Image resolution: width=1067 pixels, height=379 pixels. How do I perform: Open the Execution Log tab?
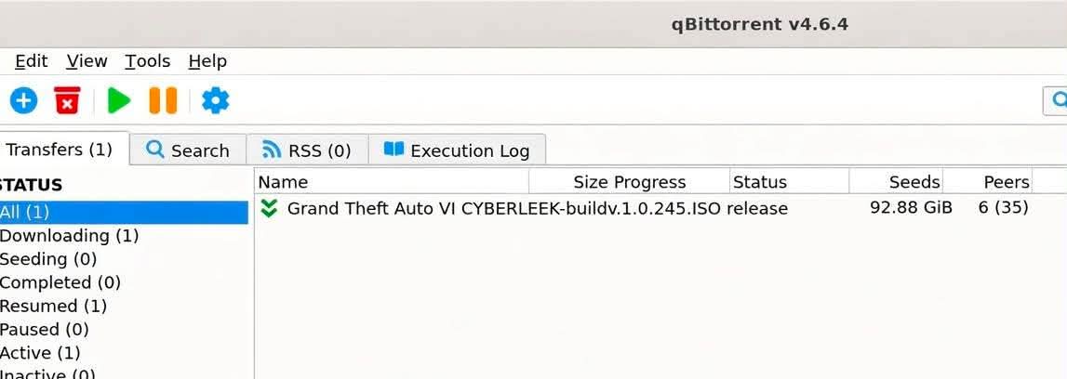[x=457, y=150]
